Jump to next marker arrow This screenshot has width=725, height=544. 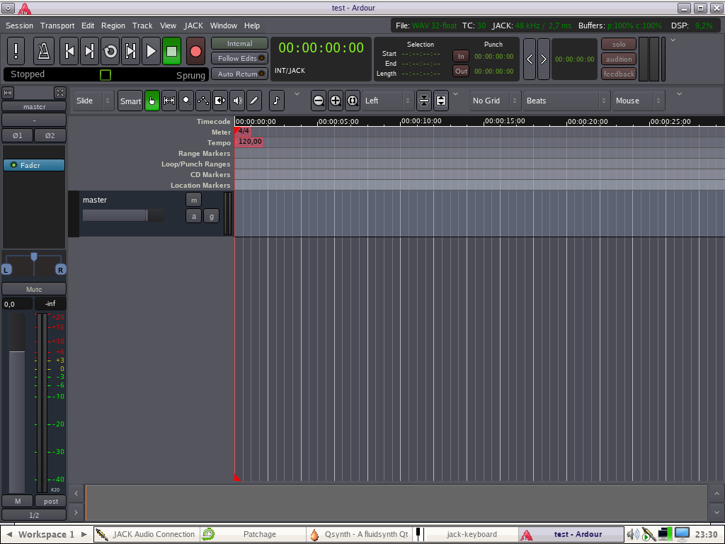point(544,59)
